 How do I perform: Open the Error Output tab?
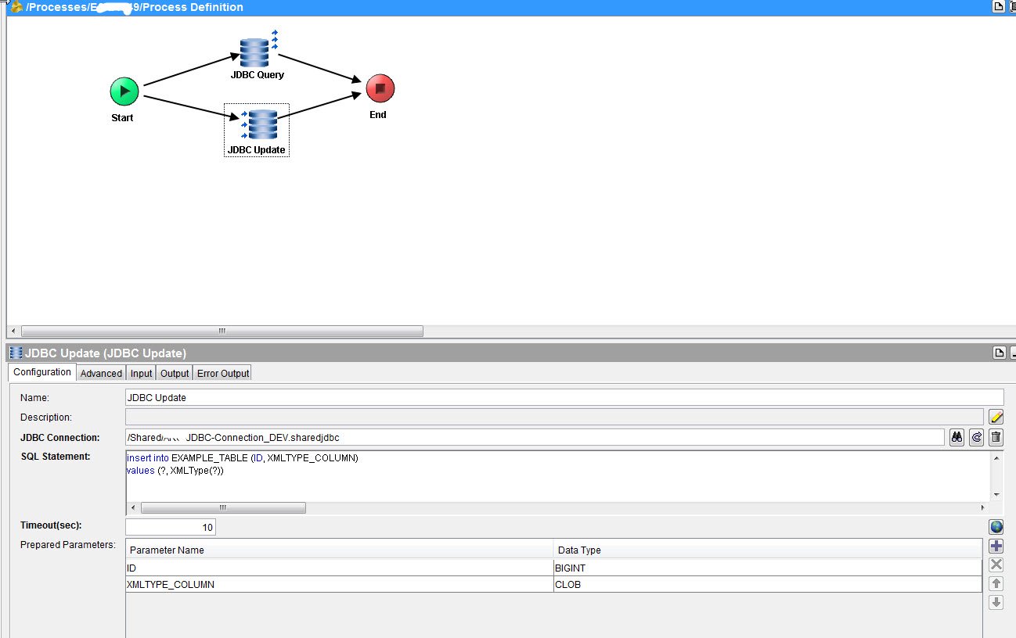point(222,374)
